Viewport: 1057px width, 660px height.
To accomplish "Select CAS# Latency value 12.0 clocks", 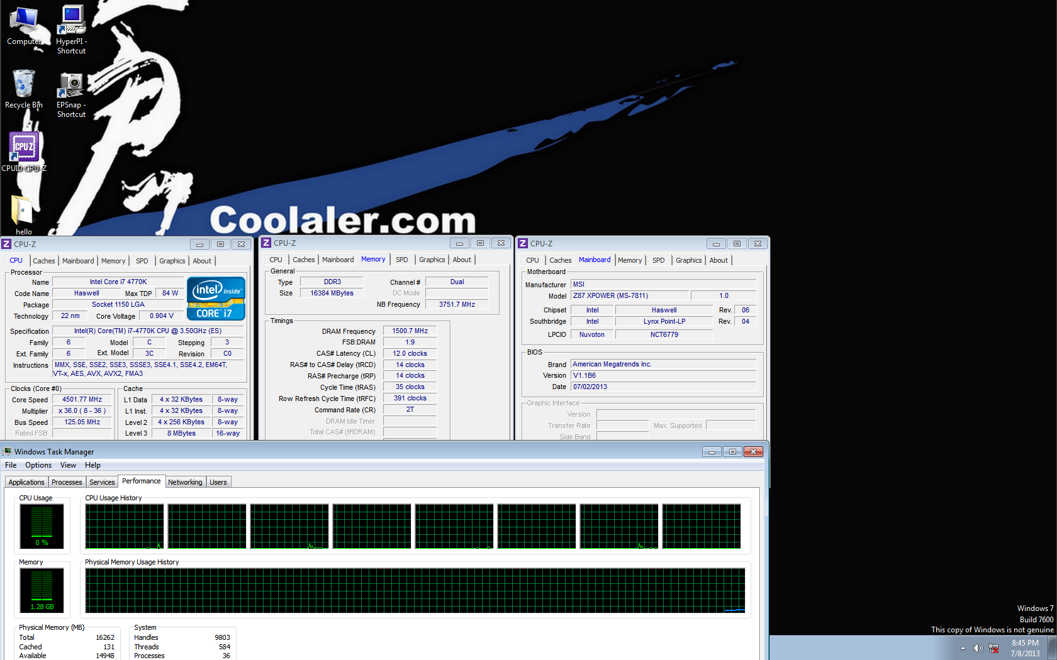I will click(410, 353).
